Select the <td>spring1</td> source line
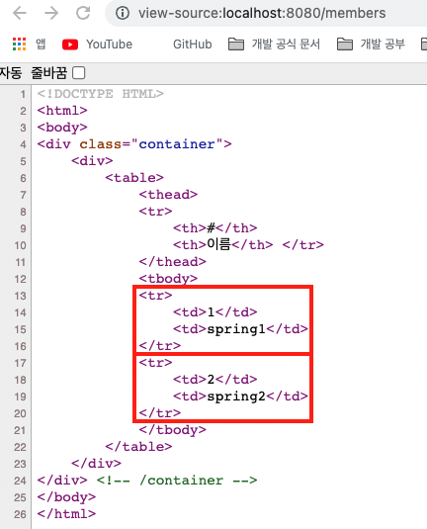427x529 pixels. click(x=240, y=329)
